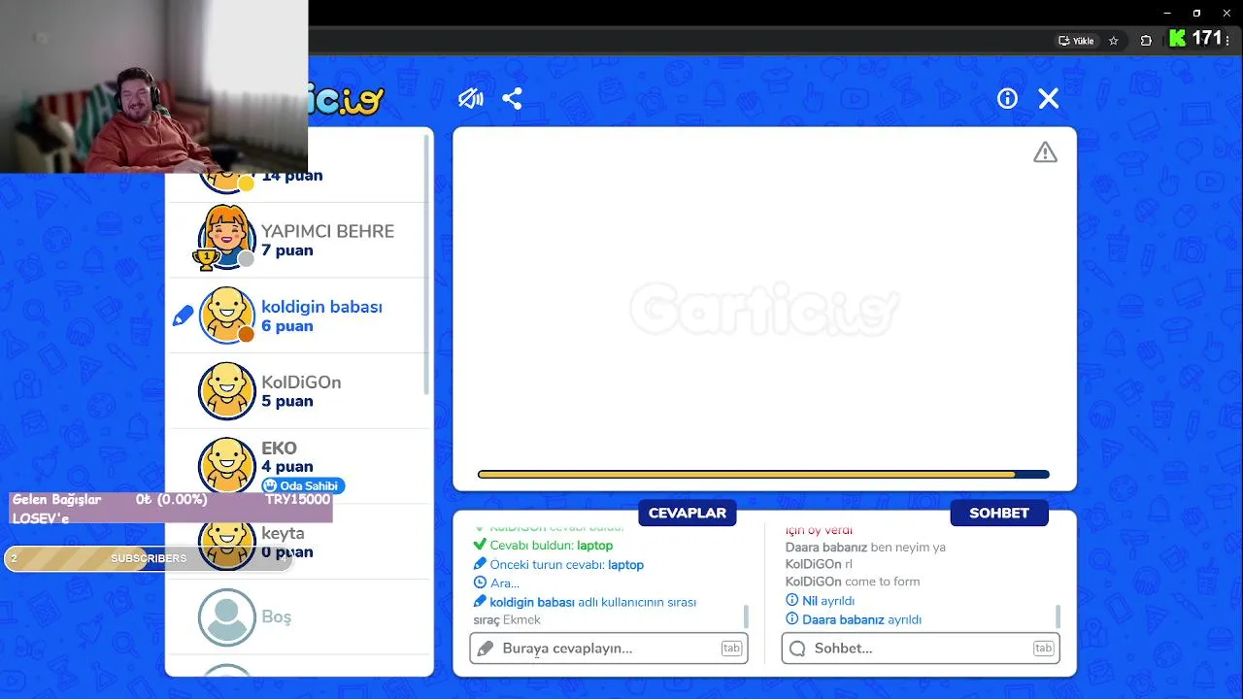
Task: Click the 'Gelen Bağışlar' donation overlay
Action: coord(171,509)
